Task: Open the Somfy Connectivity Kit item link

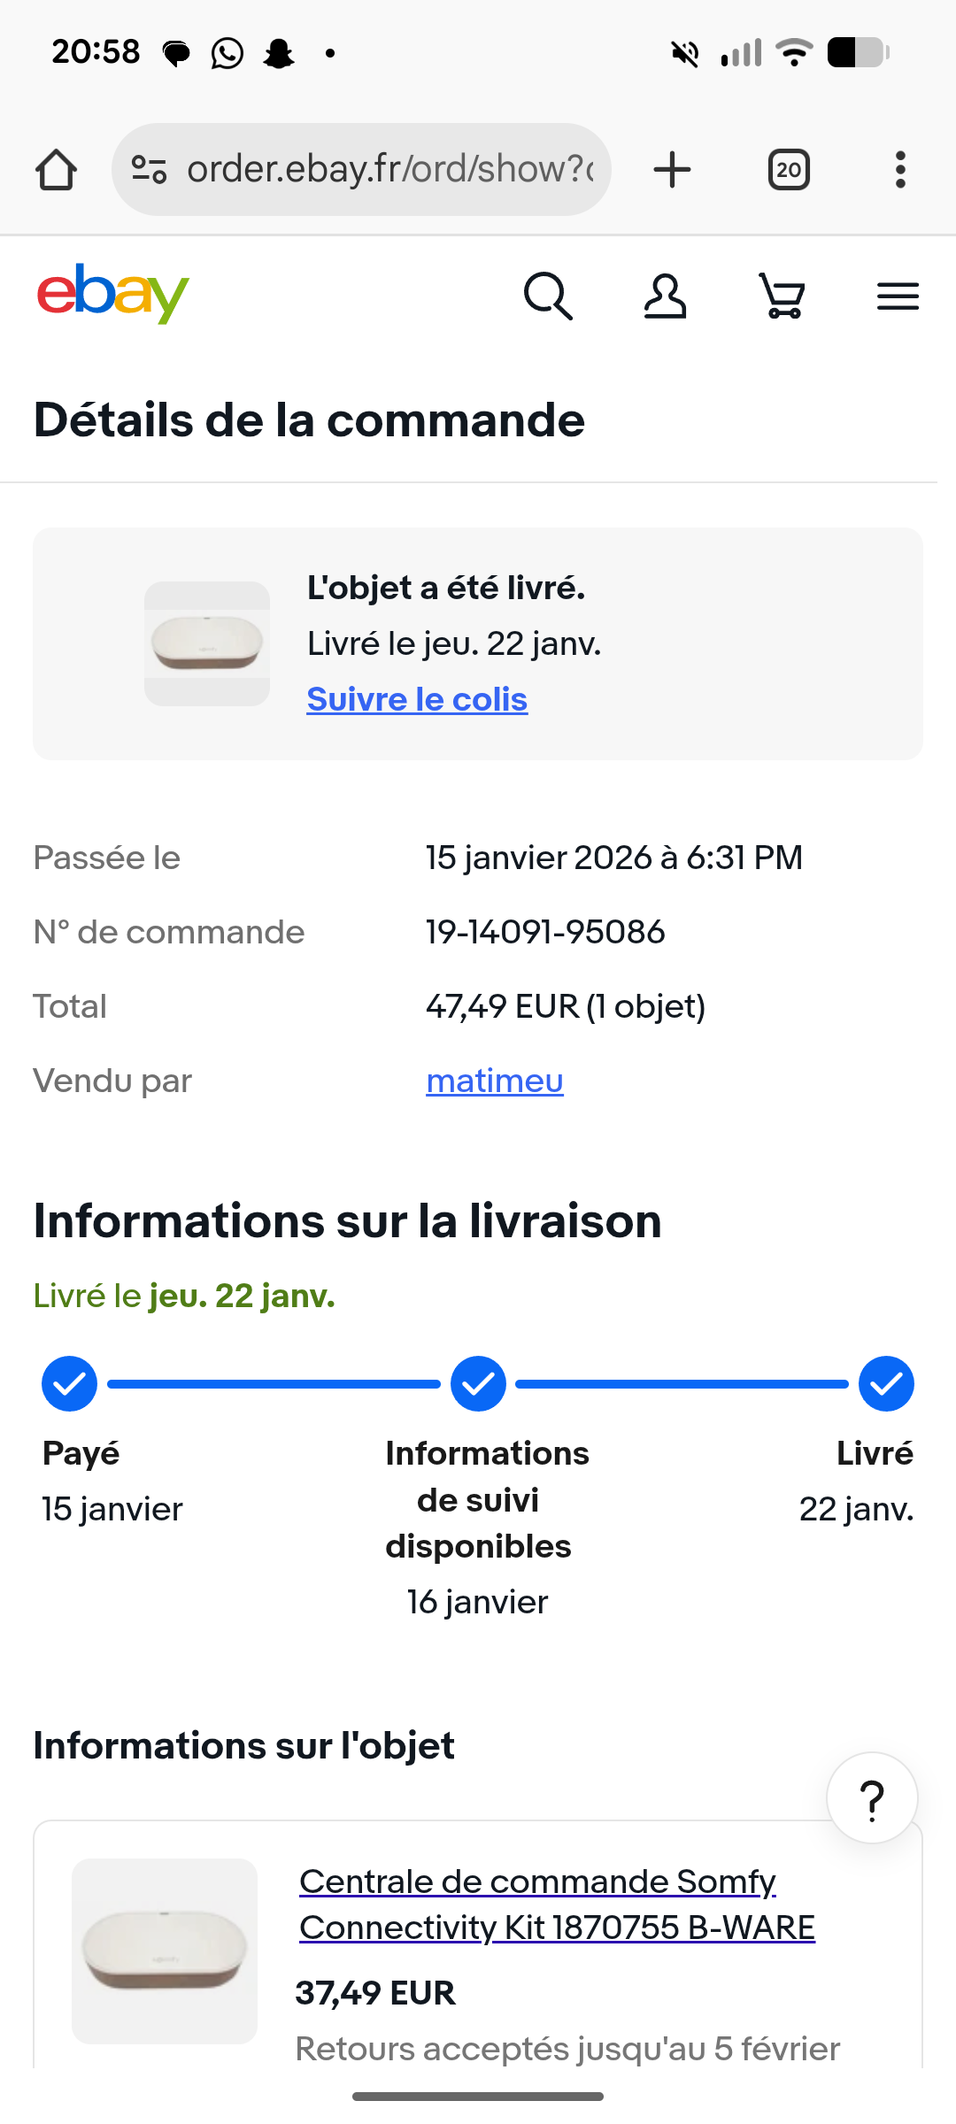Action: click(556, 1904)
